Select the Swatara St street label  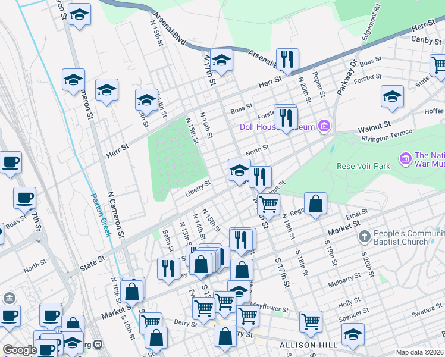point(427,310)
